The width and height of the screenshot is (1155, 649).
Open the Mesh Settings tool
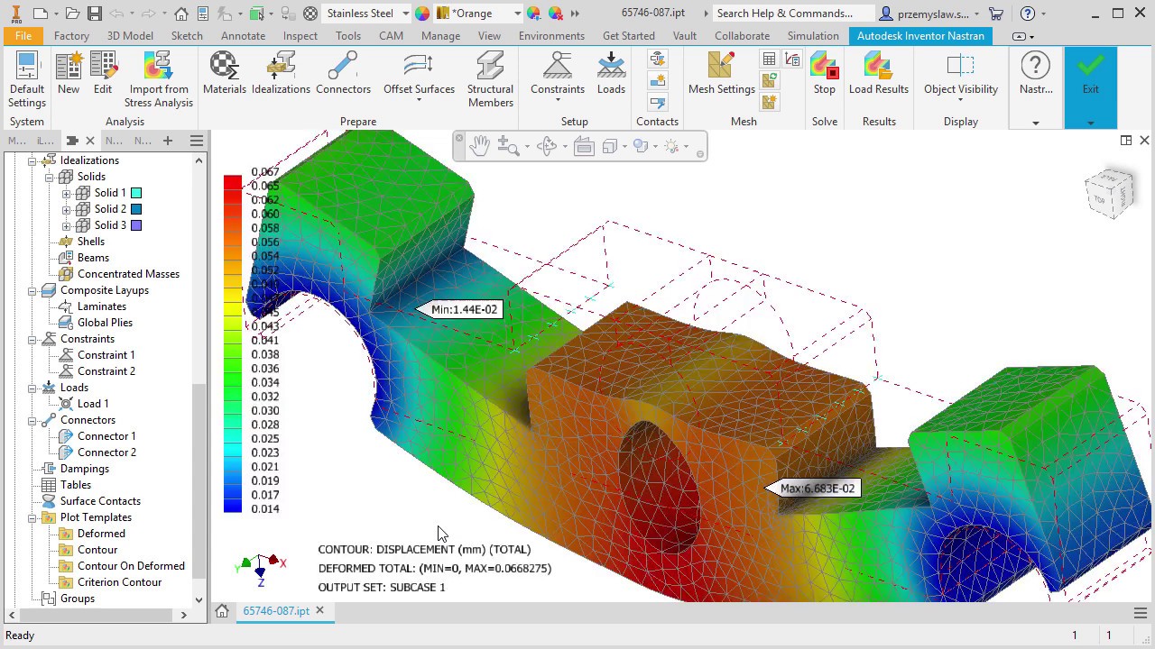(721, 74)
